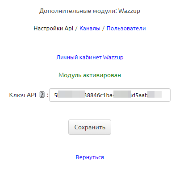Click the help question mark icon
Viewport: 188px width, 169px height.
[42, 95]
